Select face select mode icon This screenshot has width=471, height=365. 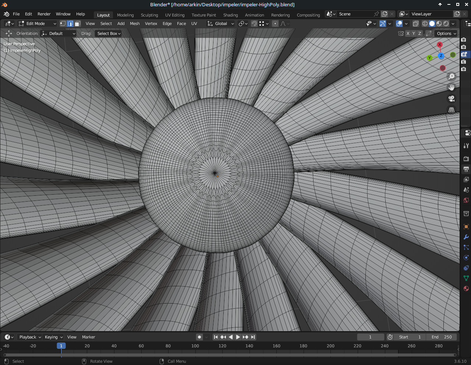[x=78, y=24]
